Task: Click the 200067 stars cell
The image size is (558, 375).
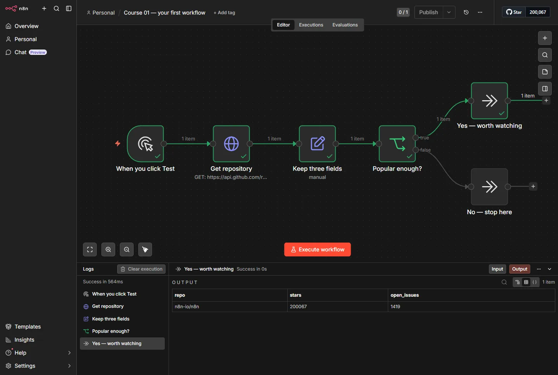Action: pos(338,306)
